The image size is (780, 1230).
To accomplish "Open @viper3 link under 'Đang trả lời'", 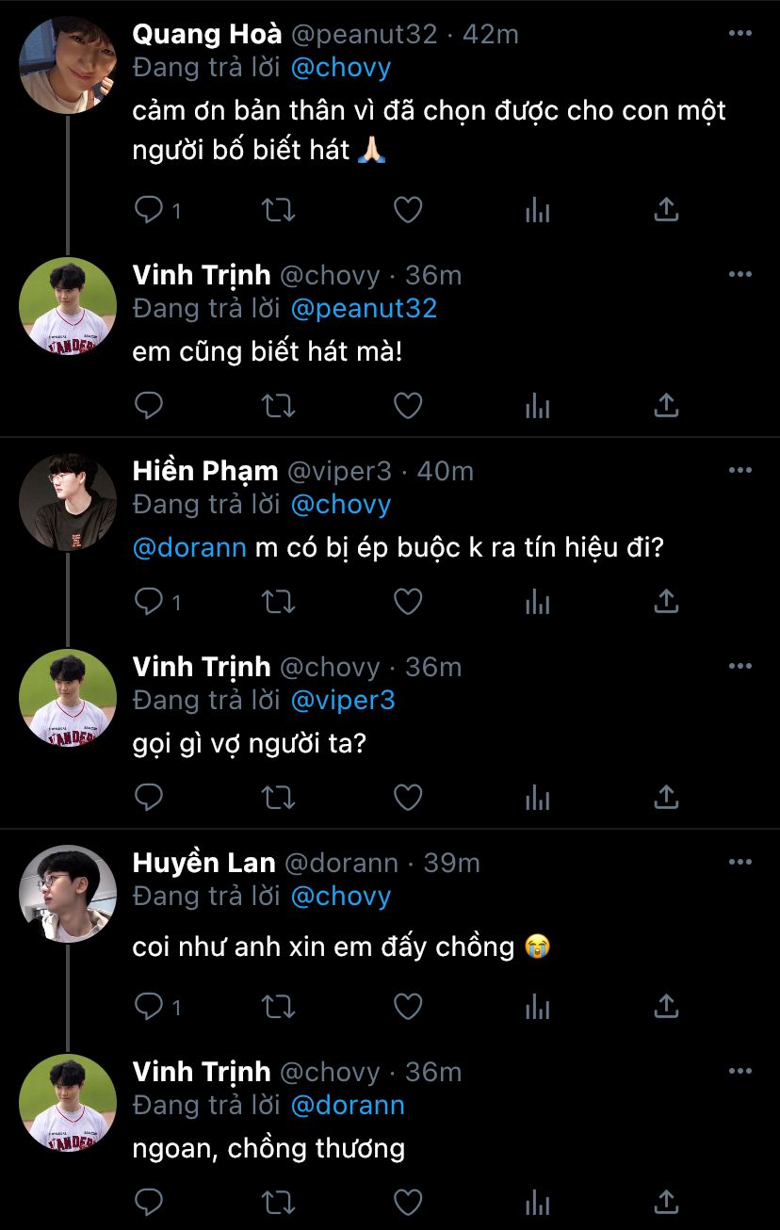I will point(343,700).
